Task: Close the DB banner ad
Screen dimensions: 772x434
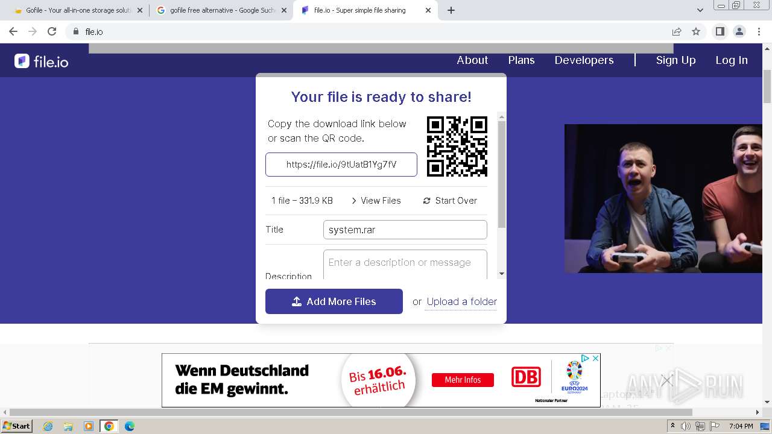Action: click(595, 358)
